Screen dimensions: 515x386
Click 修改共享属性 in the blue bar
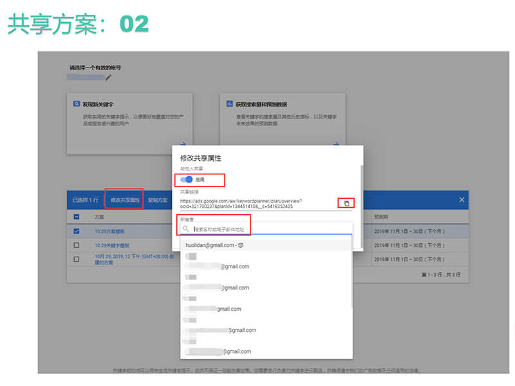click(125, 200)
